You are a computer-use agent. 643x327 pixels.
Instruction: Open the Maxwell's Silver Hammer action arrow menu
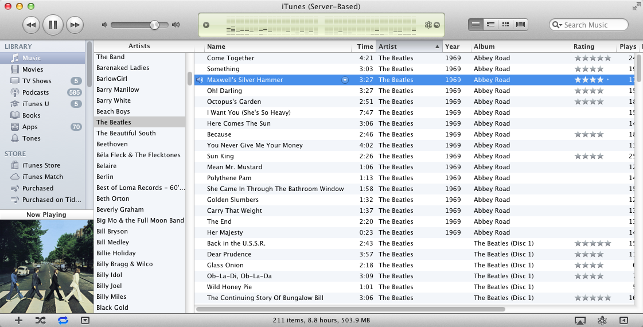[345, 80]
